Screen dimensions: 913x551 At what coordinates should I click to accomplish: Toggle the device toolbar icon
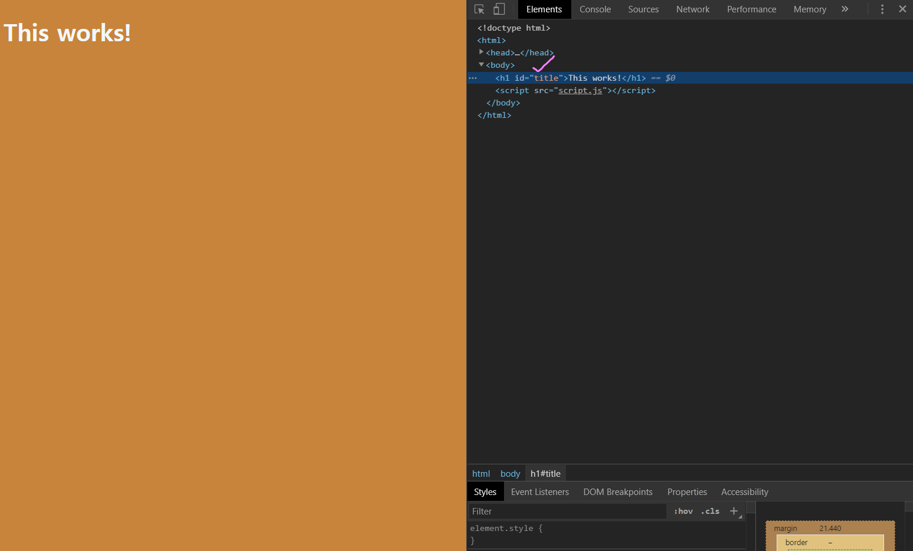coord(499,9)
